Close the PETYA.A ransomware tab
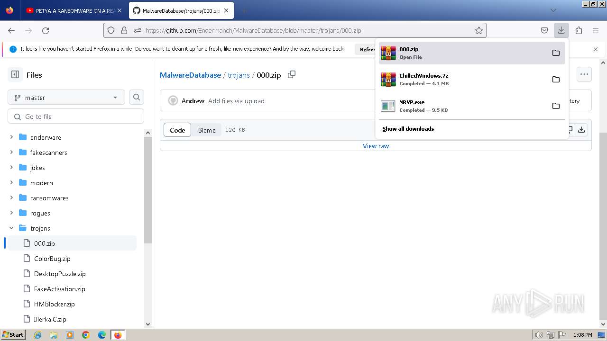 tap(120, 10)
